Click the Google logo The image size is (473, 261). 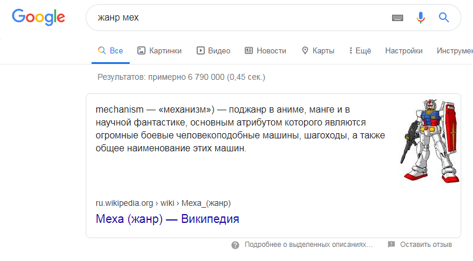[x=38, y=18]
